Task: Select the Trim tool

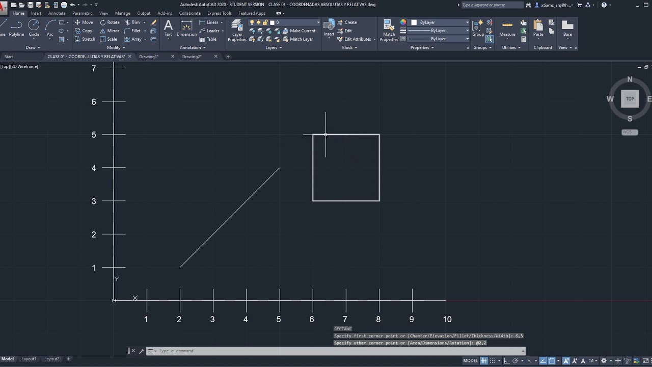Action: click(132, 22)
